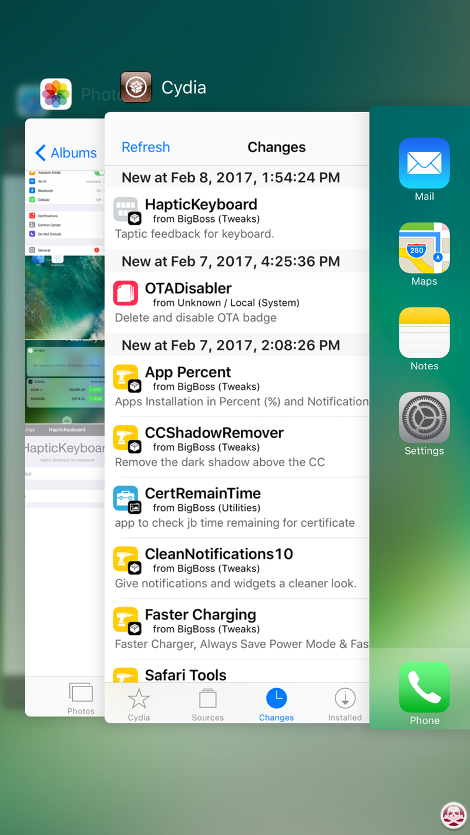Switch to the Sources tab
Image resolution: width=470 pixels, height=835 pixels.
[x=207, y=705]
